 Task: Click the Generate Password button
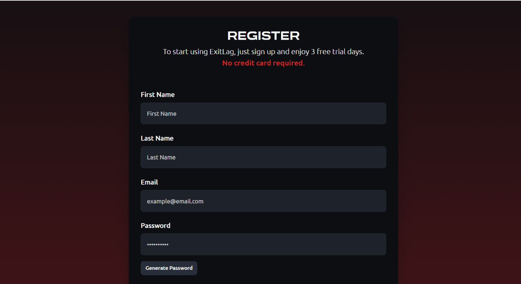point(169,268)
